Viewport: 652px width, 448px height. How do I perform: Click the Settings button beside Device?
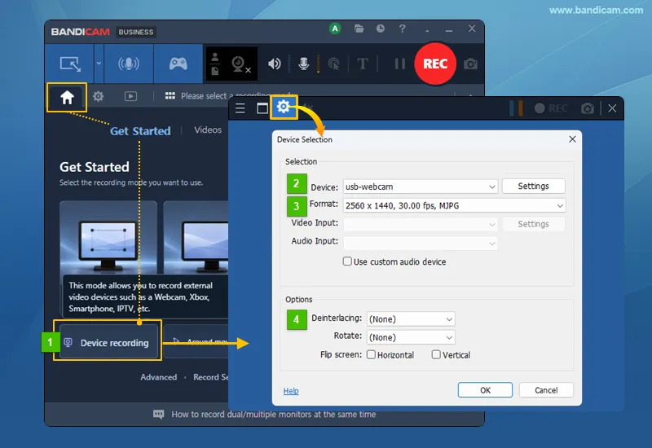tap(533, 187)
